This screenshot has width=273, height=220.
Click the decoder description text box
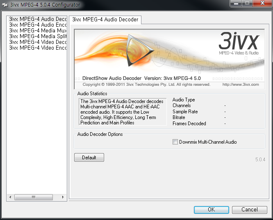[x=123, y=112]
